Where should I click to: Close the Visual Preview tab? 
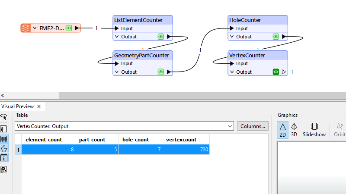point(38,106)
